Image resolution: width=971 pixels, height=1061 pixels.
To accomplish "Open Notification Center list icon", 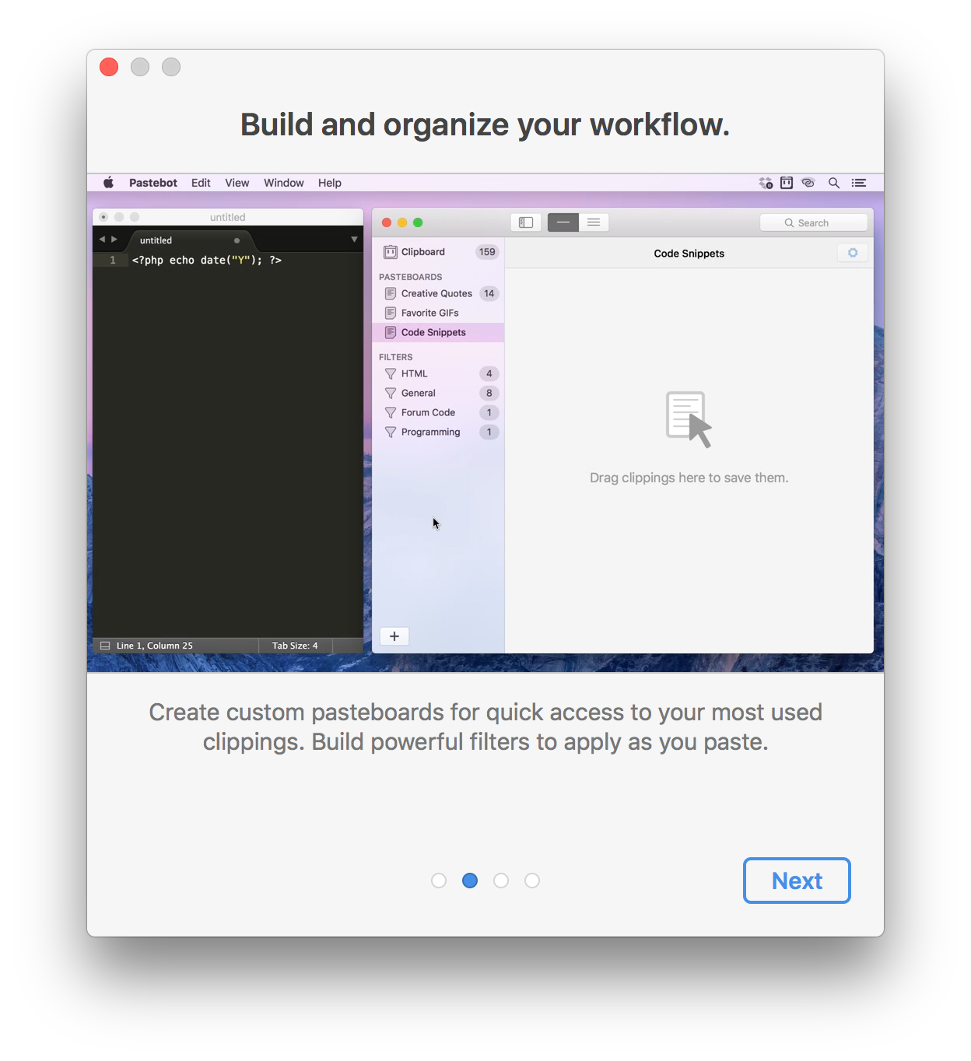I will [x=859, y=183].
